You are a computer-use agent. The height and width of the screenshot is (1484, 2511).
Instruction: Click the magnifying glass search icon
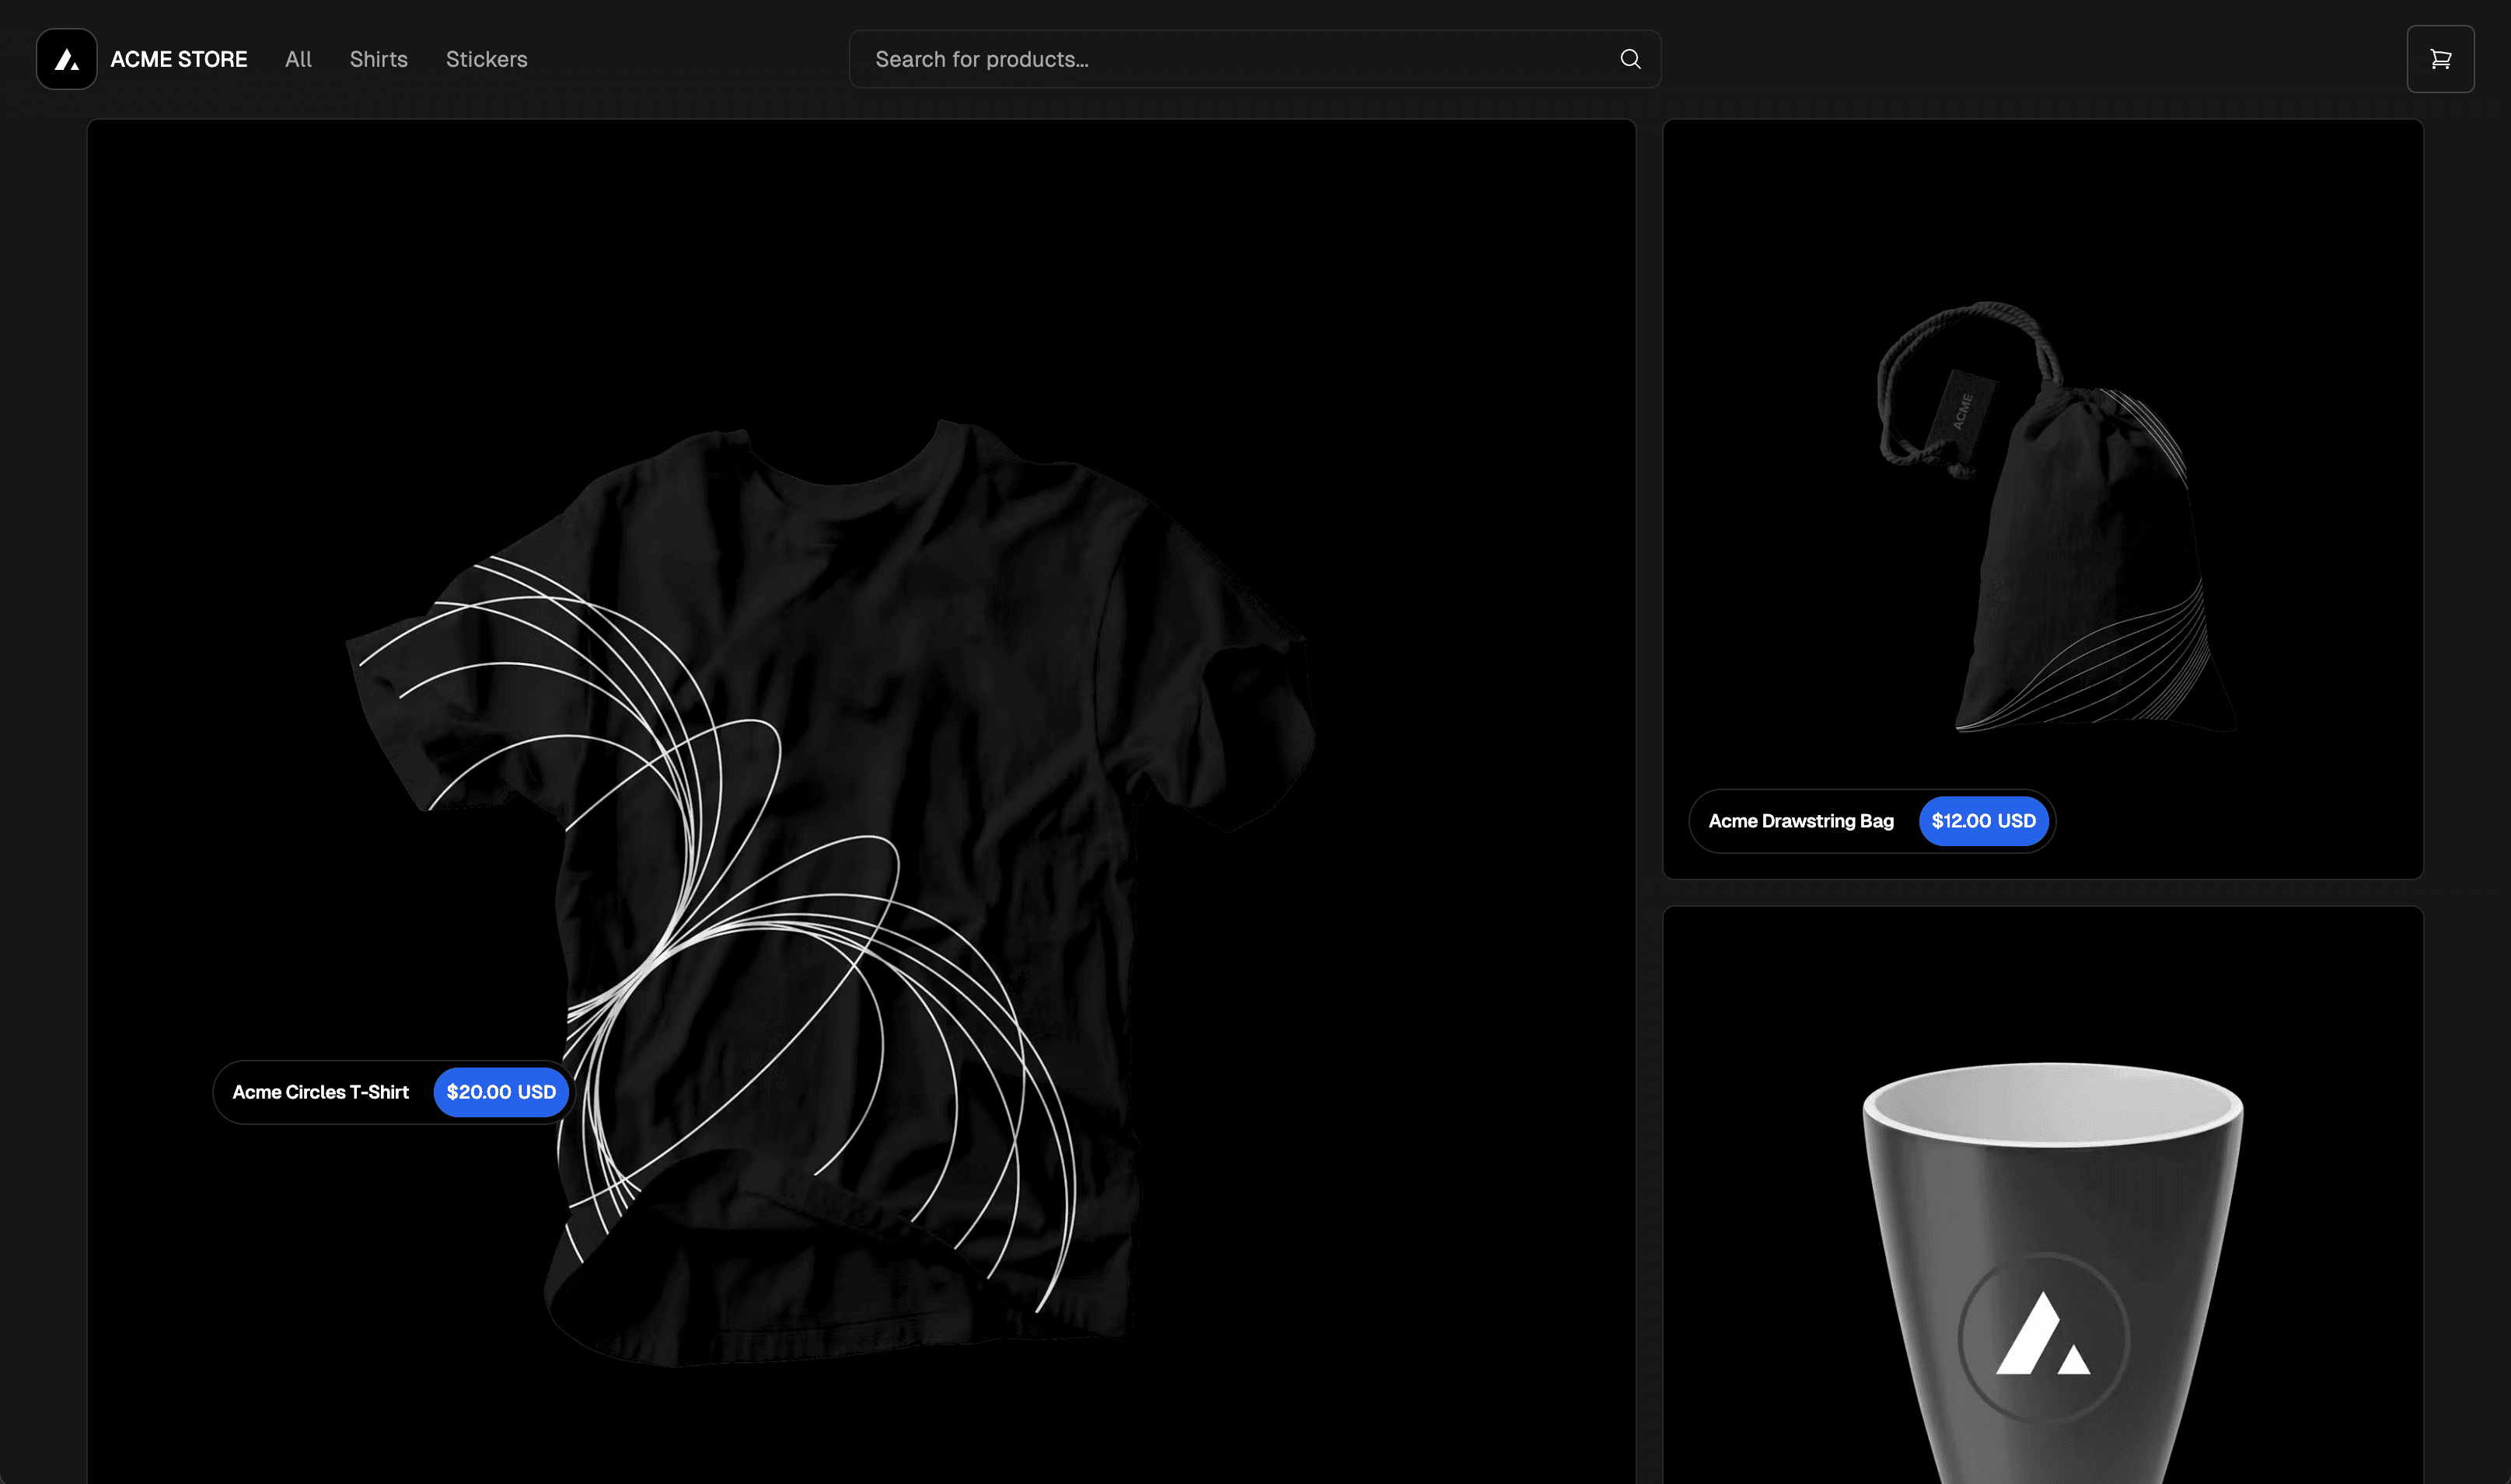(x=1629, y=59)
